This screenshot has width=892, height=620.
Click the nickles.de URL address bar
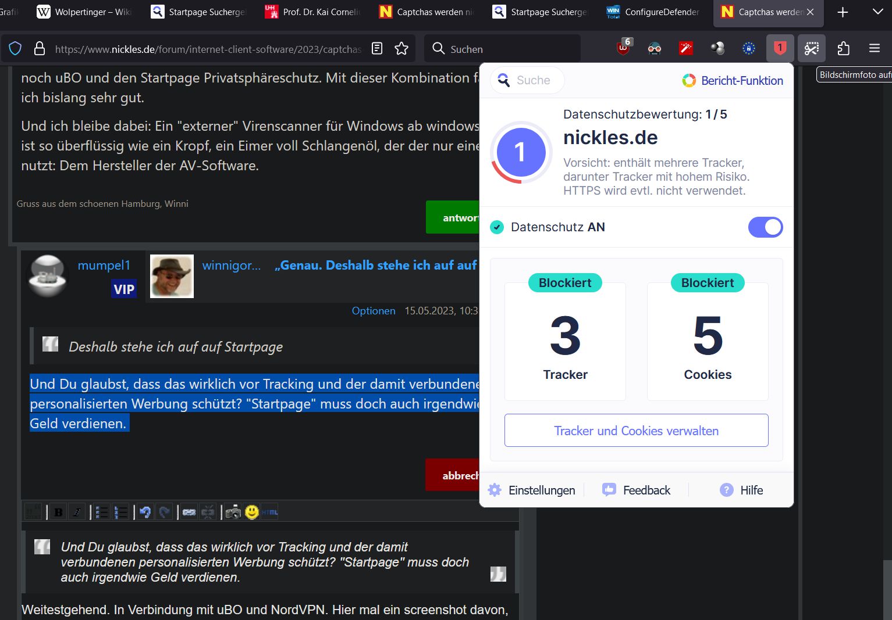tap(208, 49)
